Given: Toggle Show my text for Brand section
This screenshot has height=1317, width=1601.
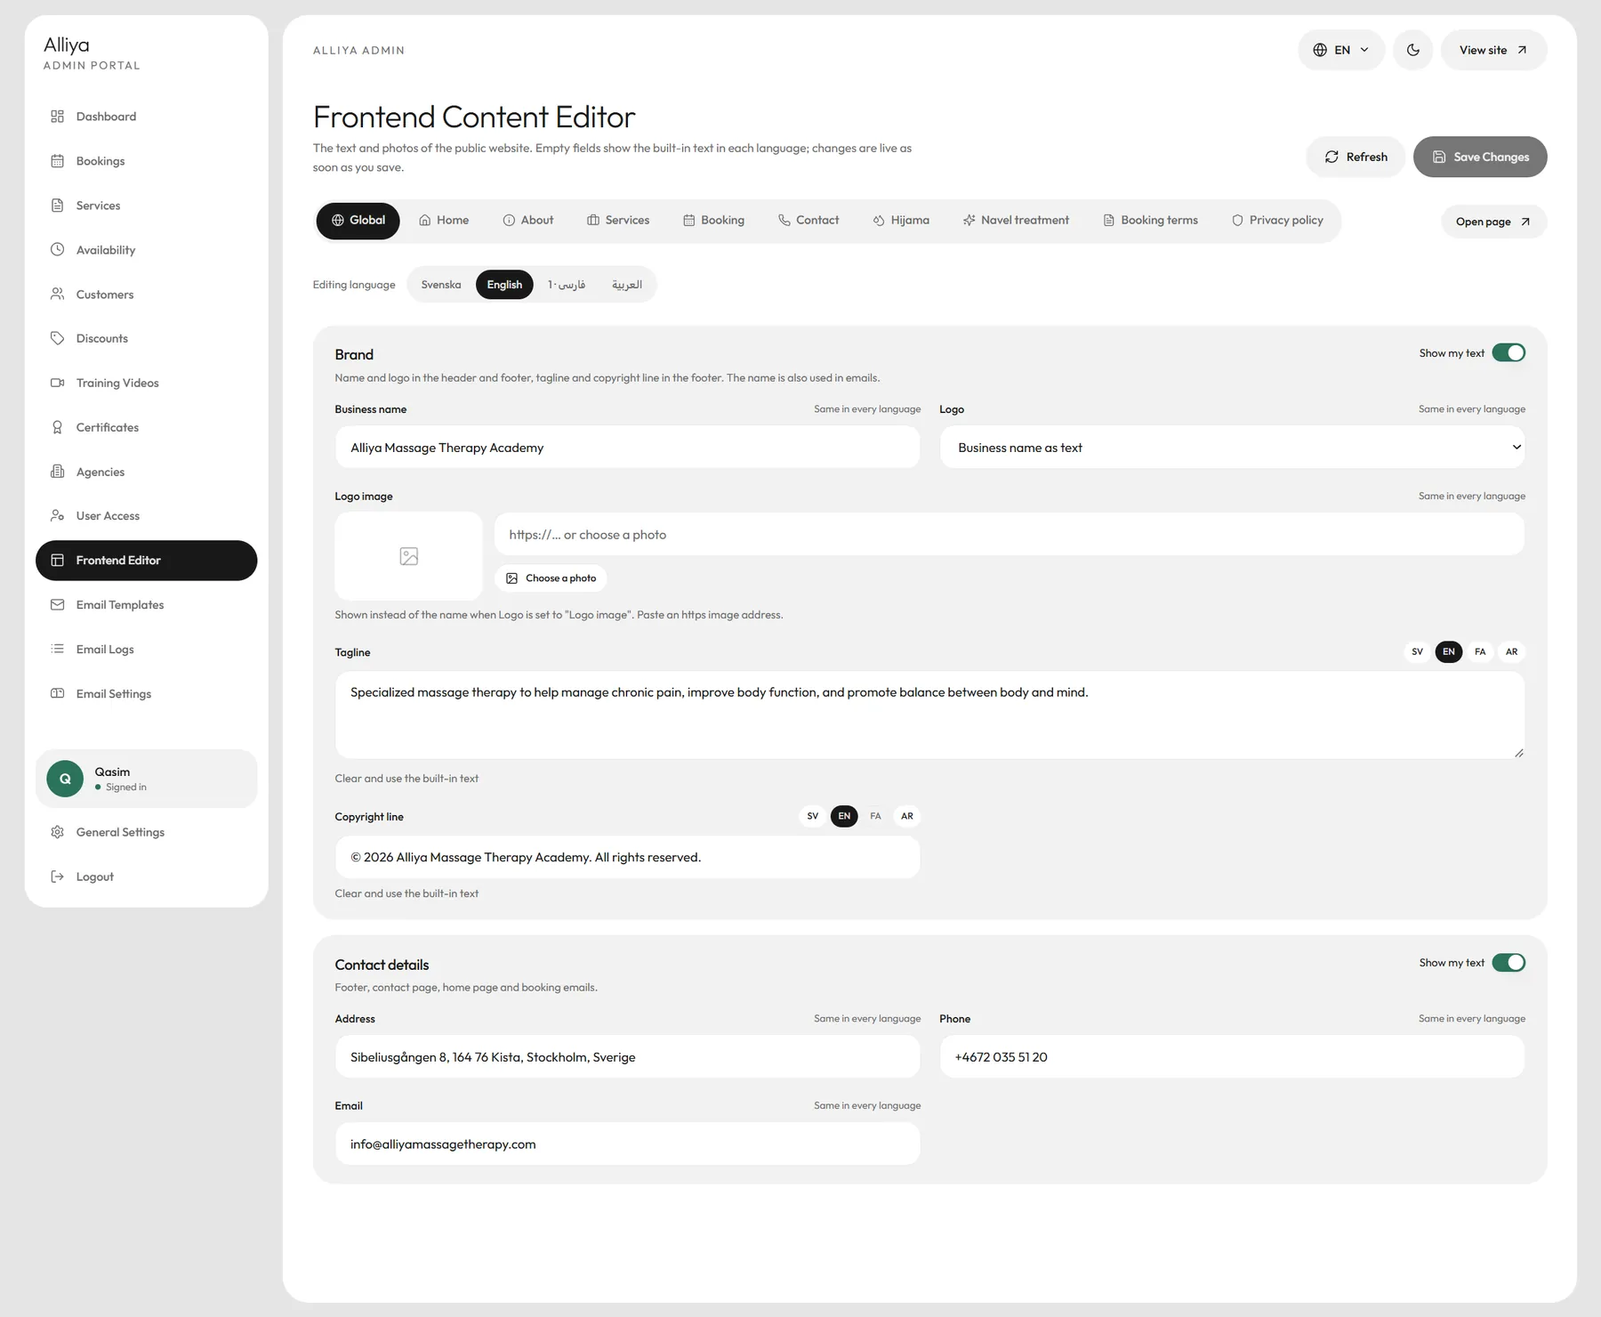Looking at the screenshot, I should point(1508,353).
